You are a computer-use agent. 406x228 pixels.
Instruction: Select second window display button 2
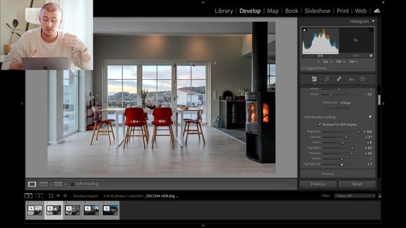click(x=39, y=196)
